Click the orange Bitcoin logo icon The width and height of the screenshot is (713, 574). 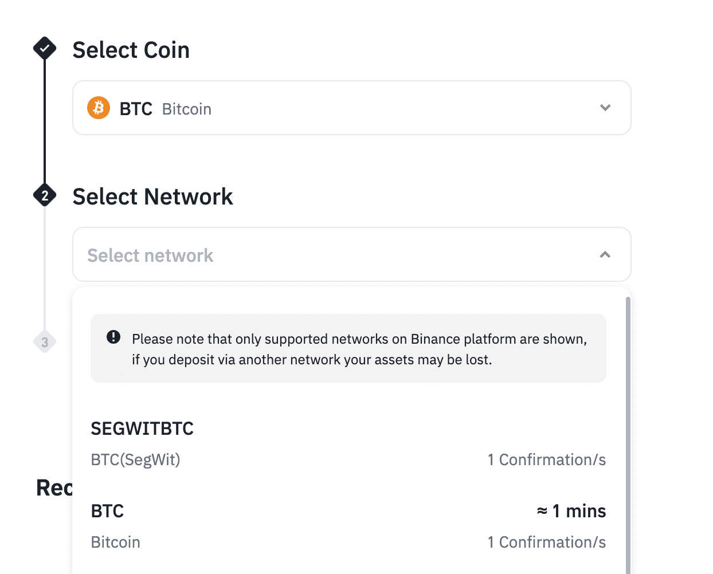pos(99,108)
